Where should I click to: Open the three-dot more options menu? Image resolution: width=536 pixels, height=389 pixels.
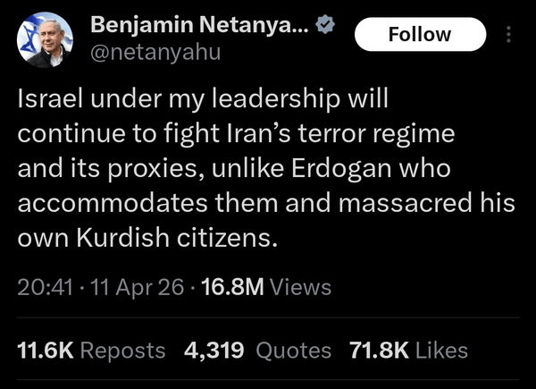tap(509, 35)
